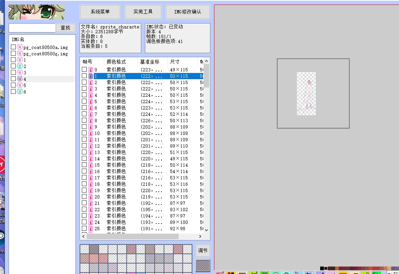Enable the checkbox for frame 20
399x274 pixels.
[84, 197]
